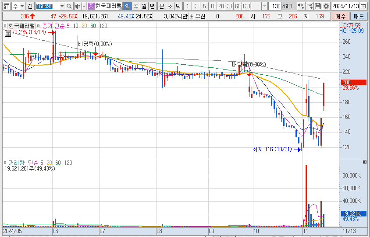The image size is (370, 237).
Task: Choose the 60 interval button
Action: [x=238, y=6]
